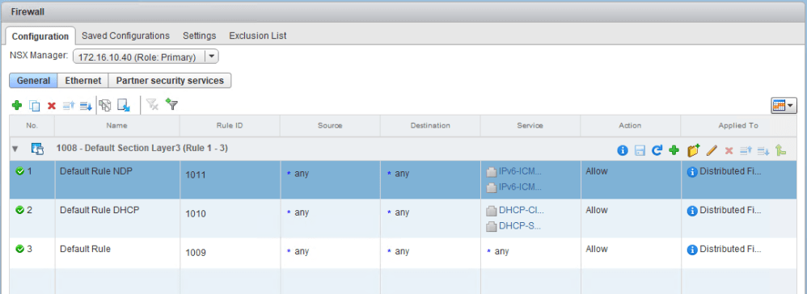Select Partner security services tab
This screenshot has width=807, height=294.
tap(170, 81)
